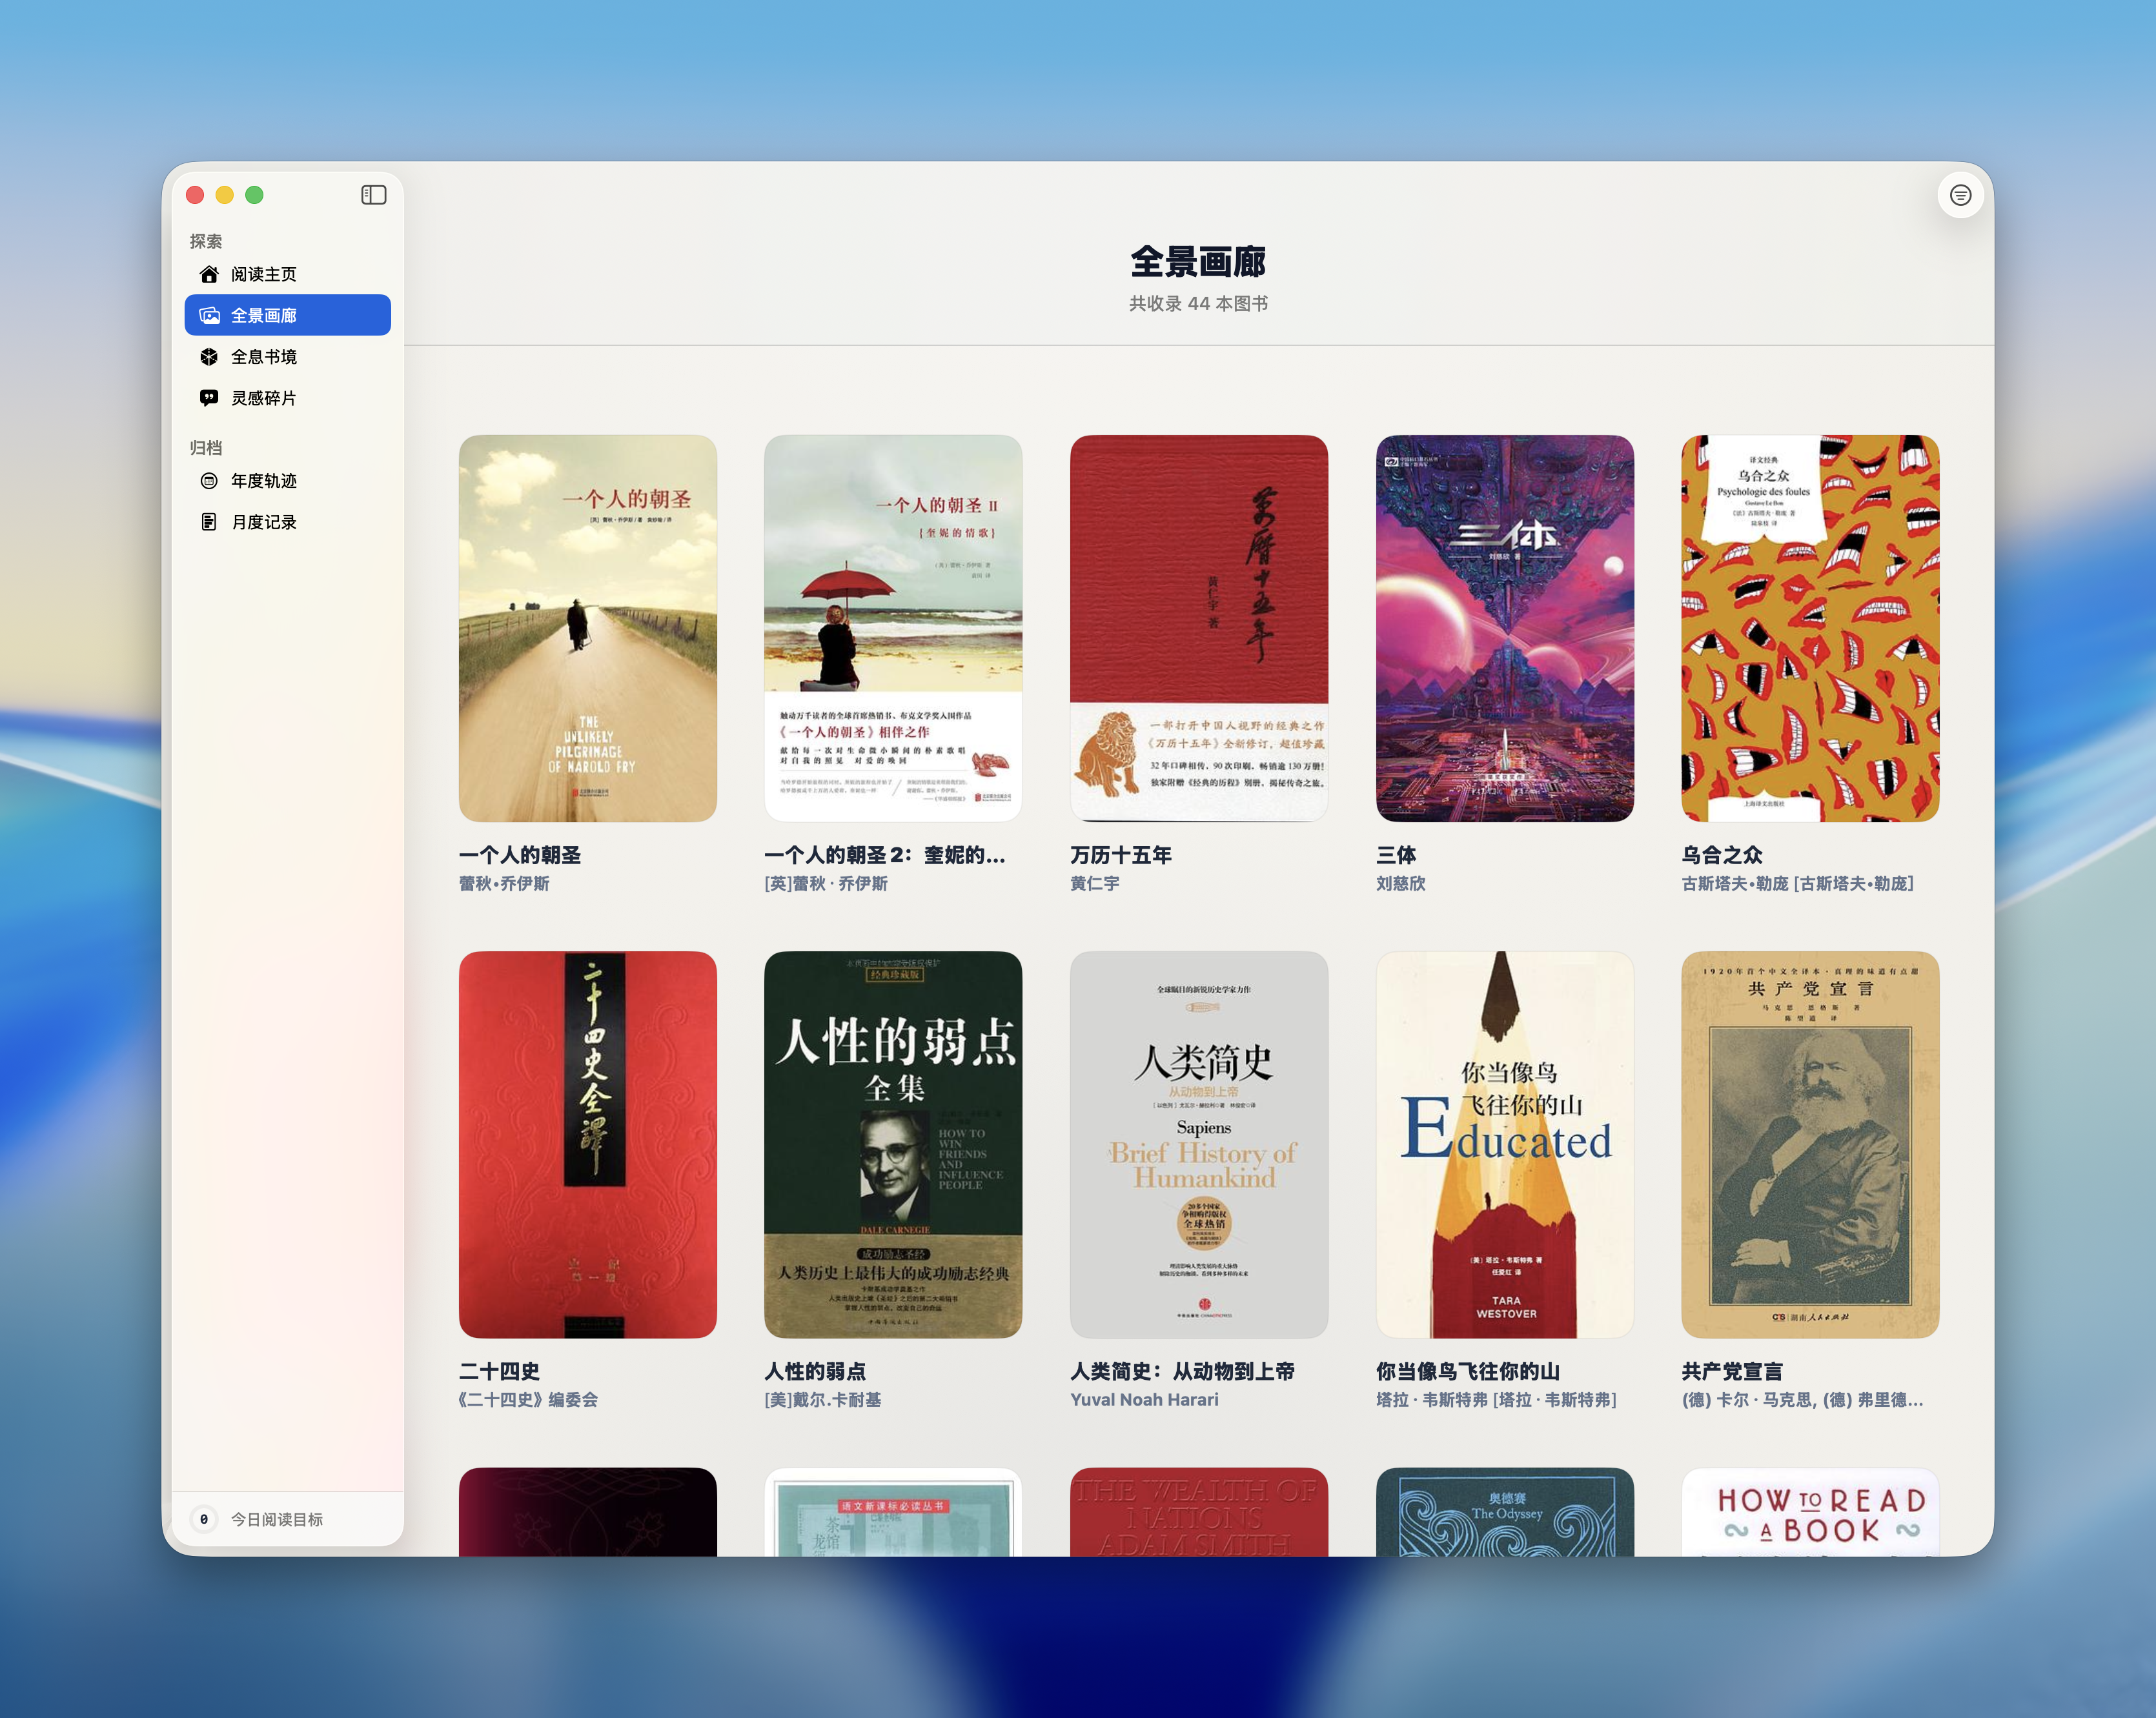Click author name 蕾秋•乔伊斯 under 一个人的朝圣
This screenshot has width=2156, height=1718.
click(504, 883)
